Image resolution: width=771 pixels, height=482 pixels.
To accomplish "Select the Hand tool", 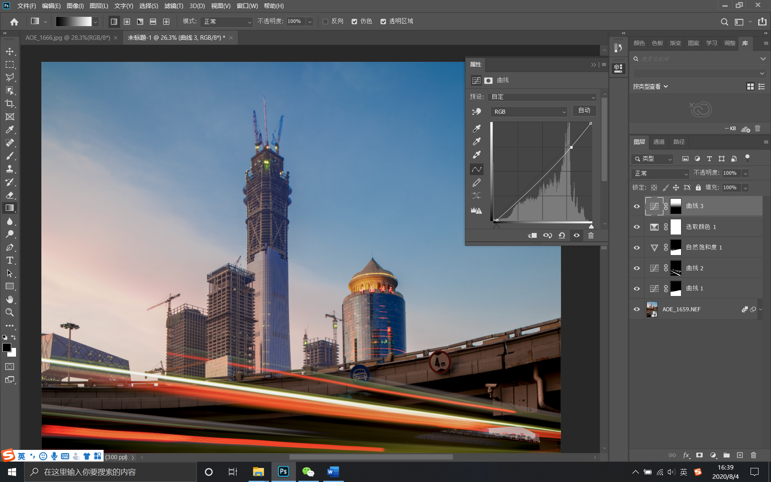I will (x=10, y=300).
